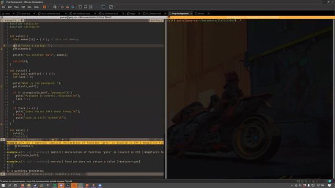
Task: Toggle the library sidebar view icon
Action: (x=80, y=7)
